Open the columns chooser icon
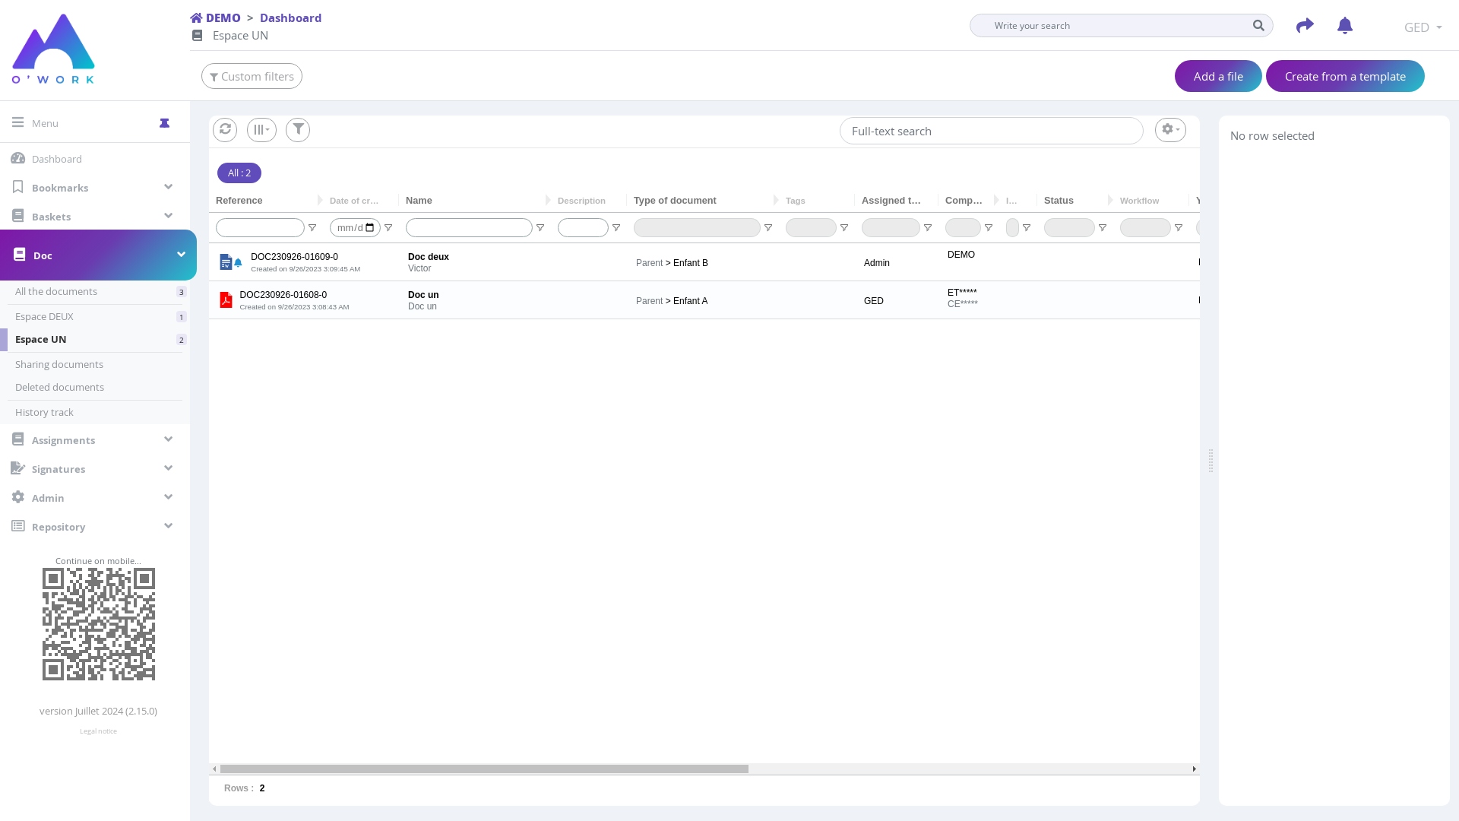Screen dimensions: 1459x821 point(261,130)
